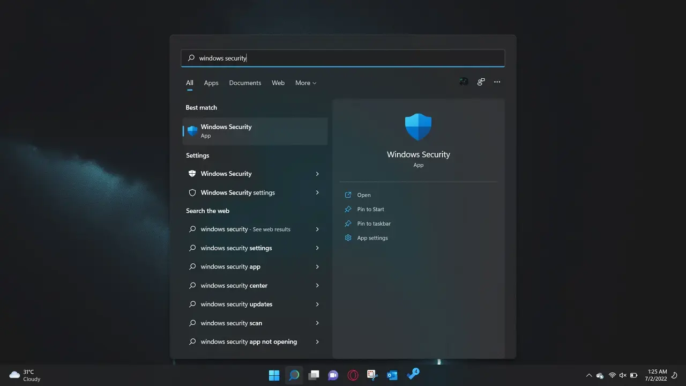Open the Windows Security settings result

pos(255,192)
